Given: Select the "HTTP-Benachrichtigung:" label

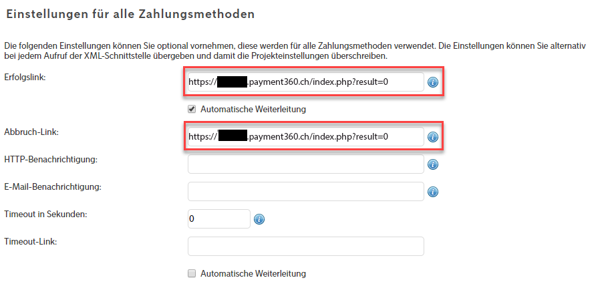Looking at the screenshot, I should click(51, 159).
